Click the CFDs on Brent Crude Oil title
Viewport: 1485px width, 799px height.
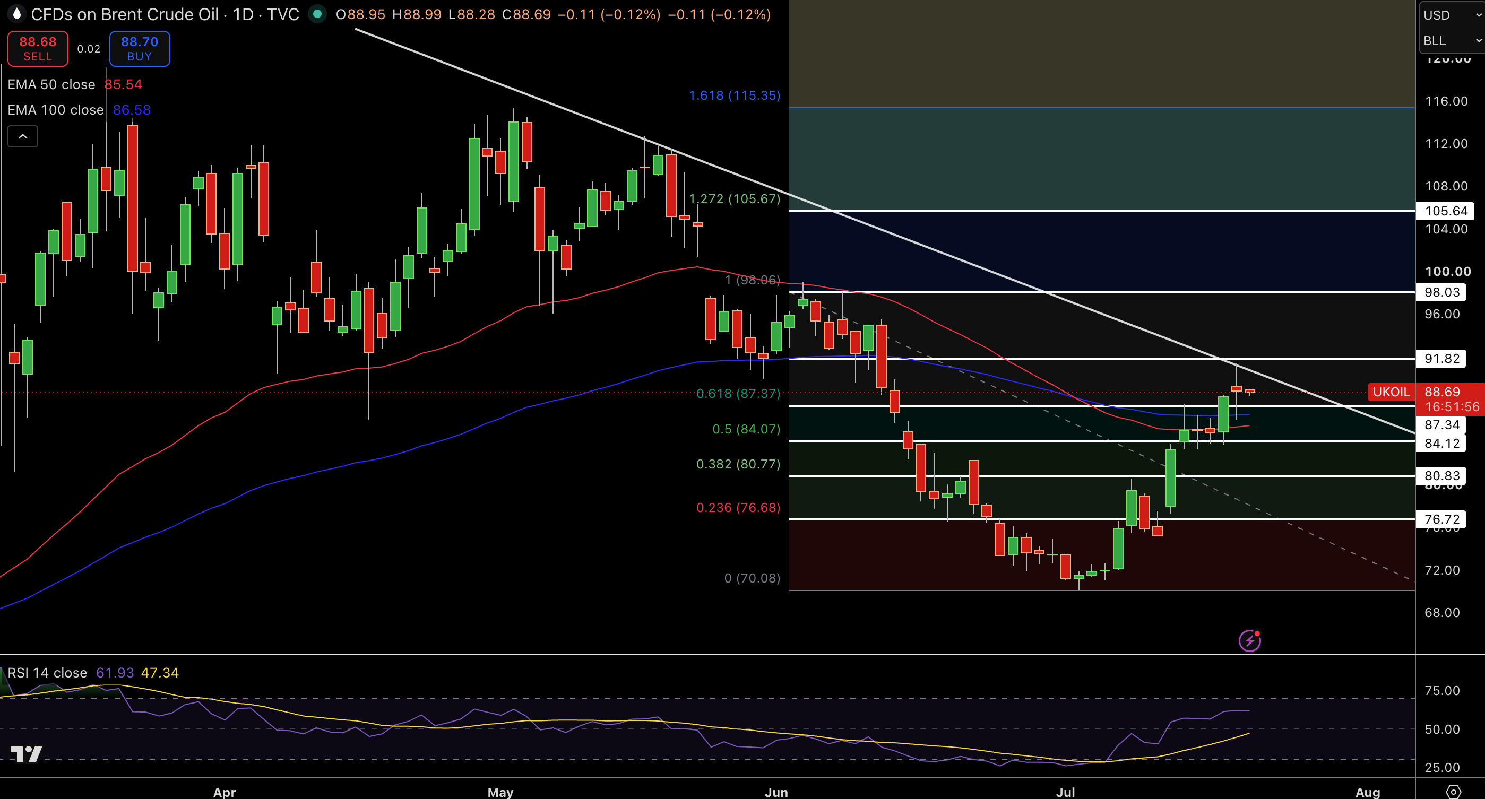(x=125, y=14)
